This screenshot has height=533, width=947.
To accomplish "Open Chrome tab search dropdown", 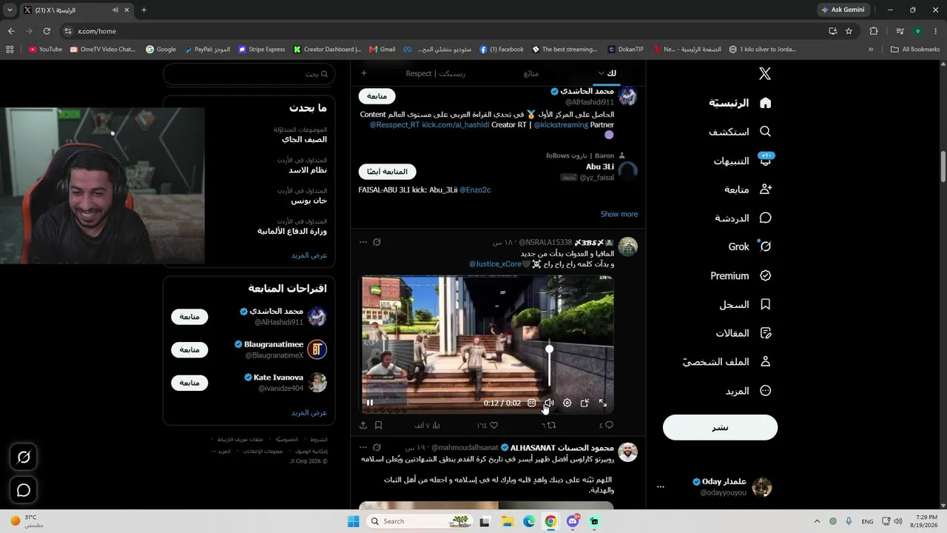I will tap(10, 10).
